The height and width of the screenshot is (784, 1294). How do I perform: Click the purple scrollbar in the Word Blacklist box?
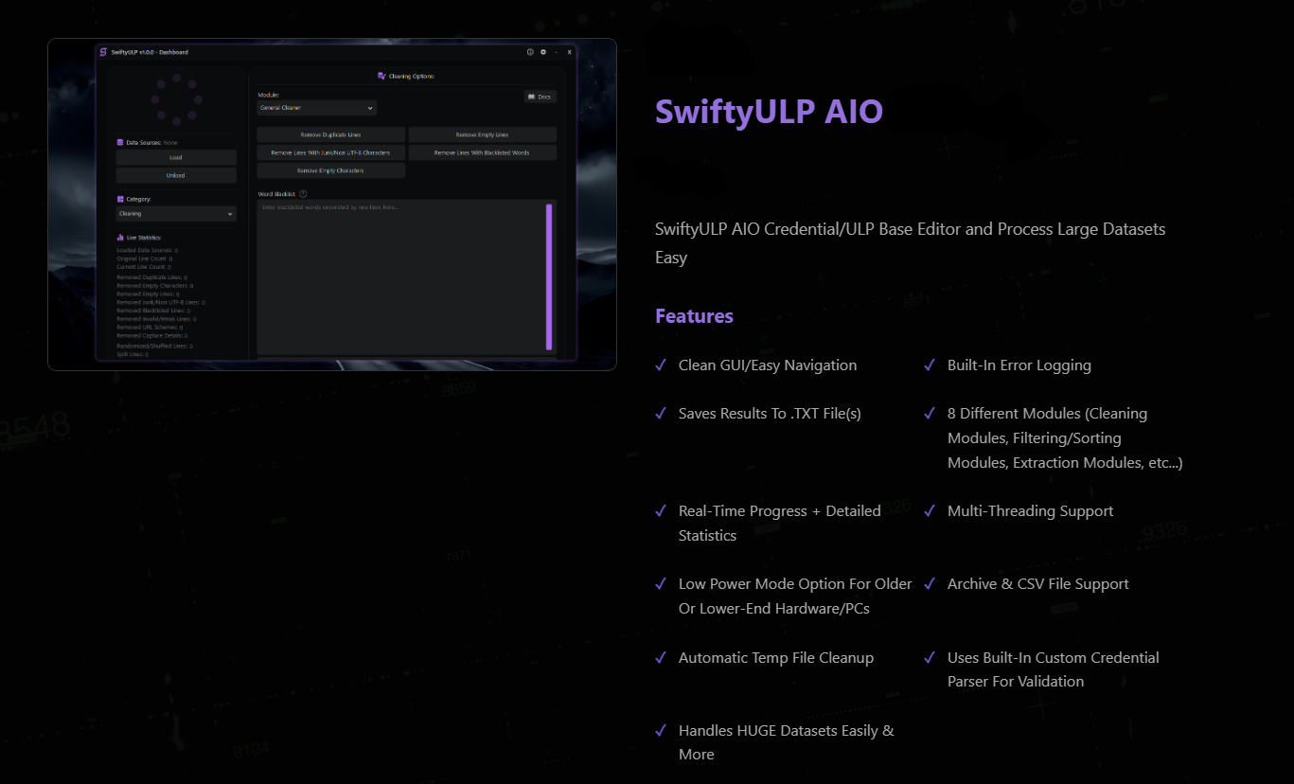pyautogui.click(x=549, y=276)
